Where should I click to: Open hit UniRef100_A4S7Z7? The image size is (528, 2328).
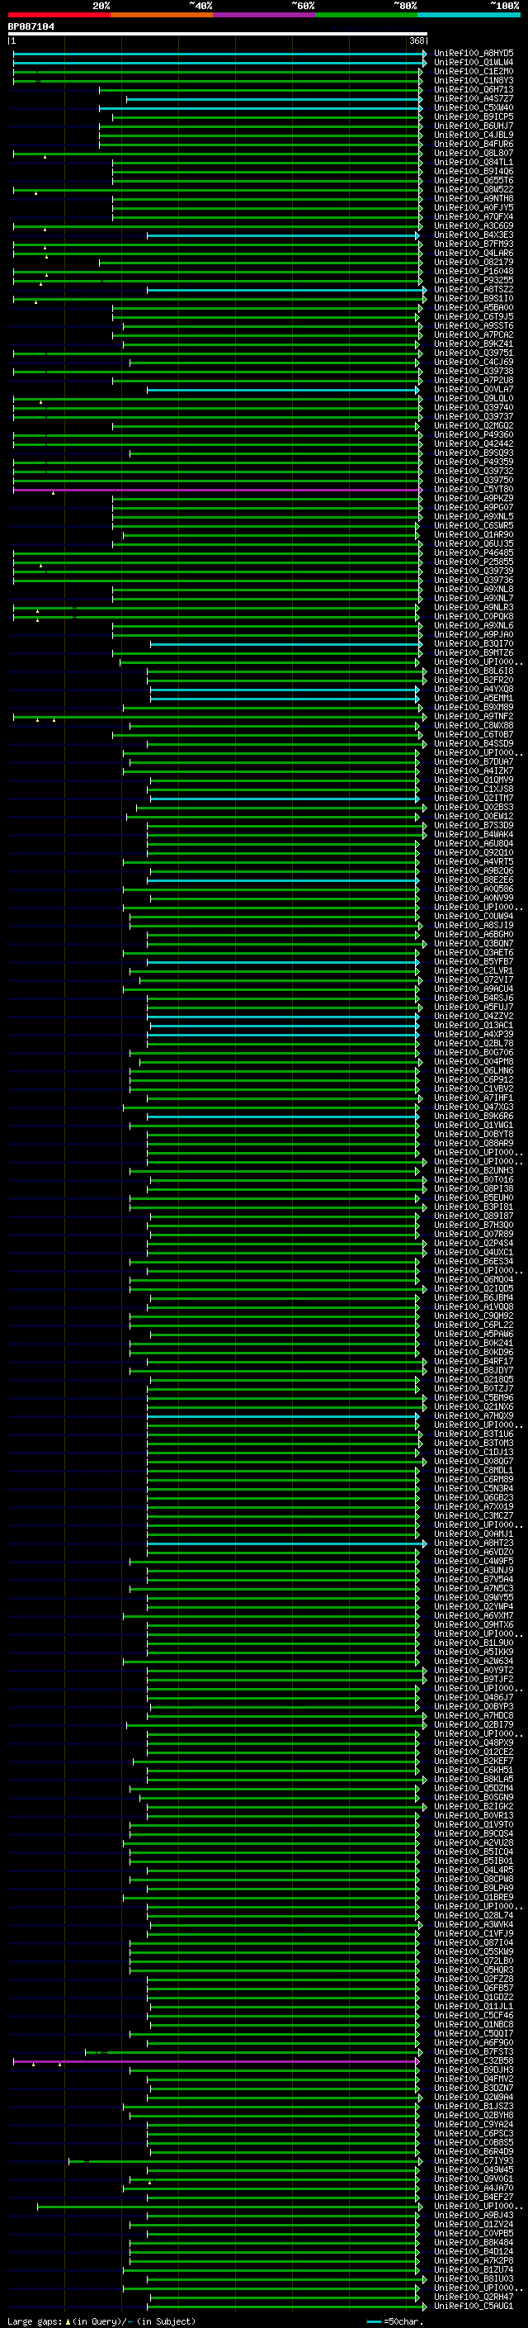[474, 98]
